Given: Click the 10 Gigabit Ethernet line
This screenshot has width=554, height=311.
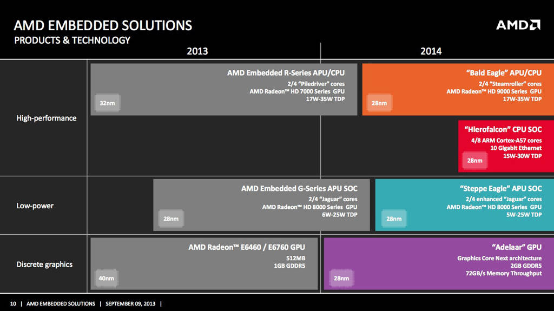Looking at the screenshot, I should point(516,148).
